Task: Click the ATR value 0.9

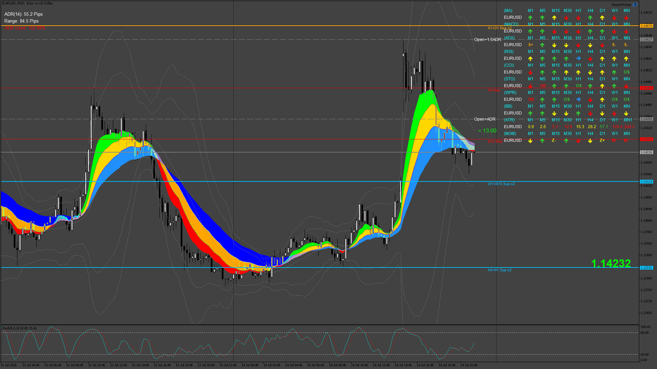Action: 531,127
